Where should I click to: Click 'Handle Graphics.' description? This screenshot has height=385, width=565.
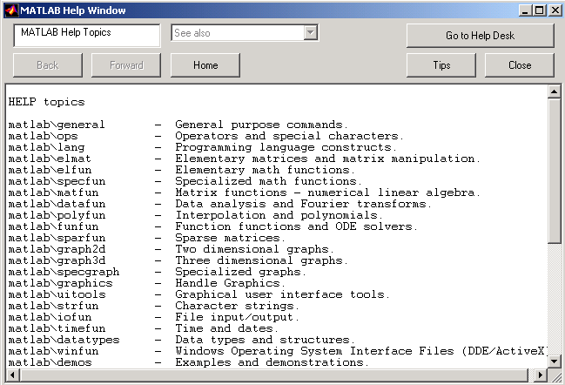pos(230,283)
